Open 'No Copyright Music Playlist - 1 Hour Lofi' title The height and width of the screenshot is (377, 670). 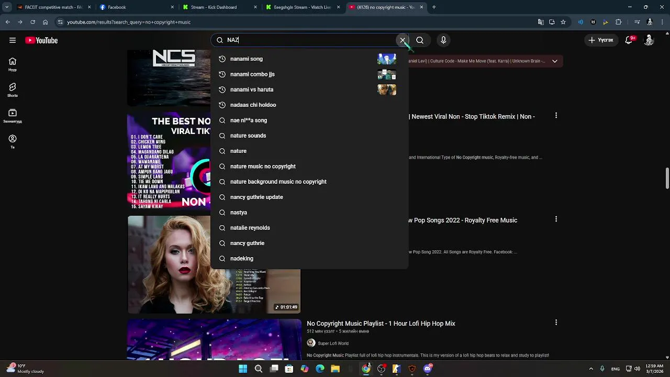[x=381, y=324]
